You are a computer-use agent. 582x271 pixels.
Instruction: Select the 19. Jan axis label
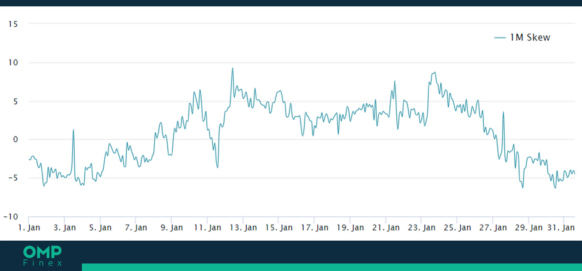(350, 228)
